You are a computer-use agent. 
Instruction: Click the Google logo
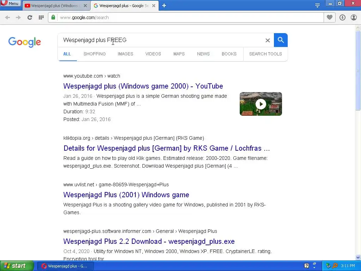pos(25,42)
